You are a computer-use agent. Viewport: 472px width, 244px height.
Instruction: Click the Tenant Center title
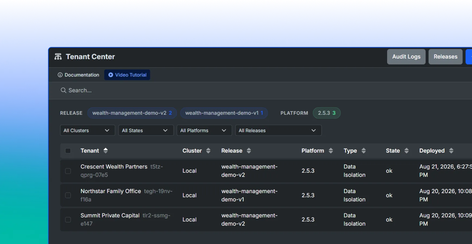click(90, 57)
